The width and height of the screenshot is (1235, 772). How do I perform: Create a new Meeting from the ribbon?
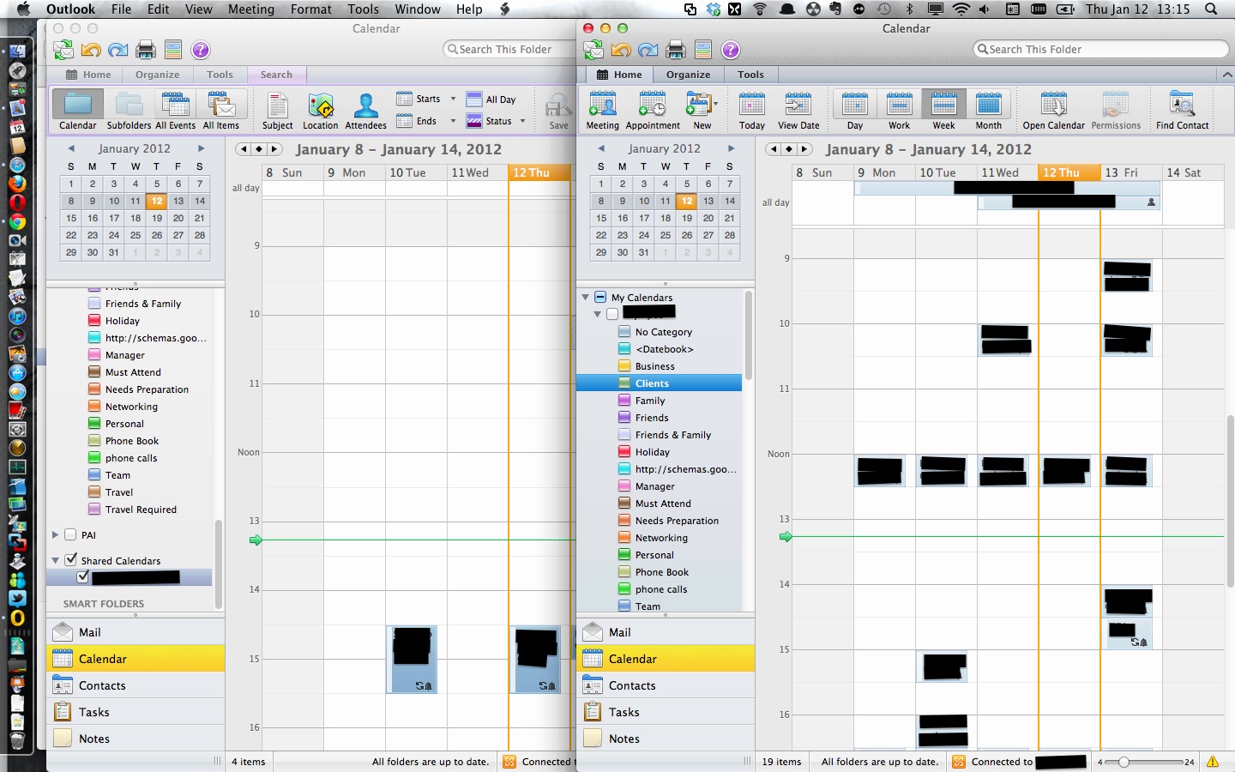click(602, 111)
